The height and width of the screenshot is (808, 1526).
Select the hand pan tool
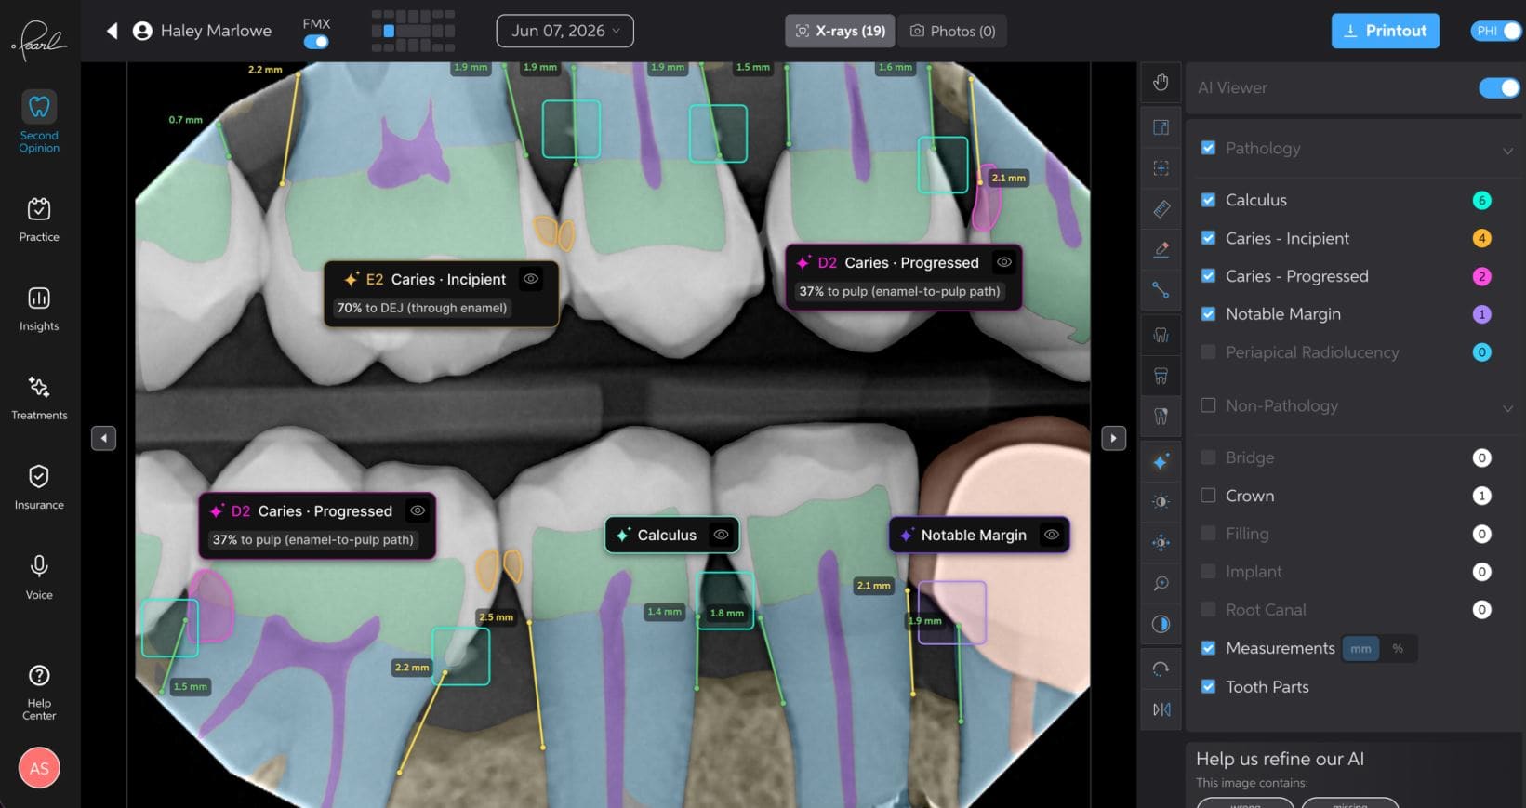tap(1161, 83)
